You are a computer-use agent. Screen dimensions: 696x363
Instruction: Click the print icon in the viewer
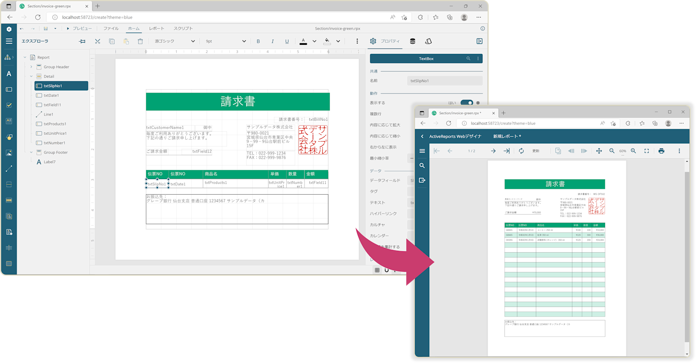[x=661, y=151]
